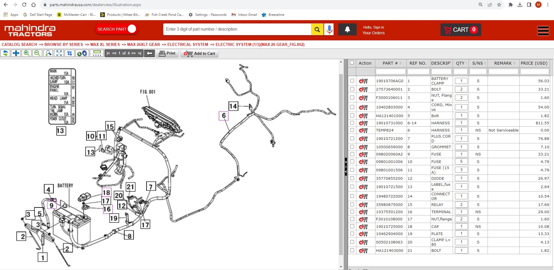This screenshot has width=554, height=270.
Task: Open the notifications bell
Action: [x=347, y=29]
